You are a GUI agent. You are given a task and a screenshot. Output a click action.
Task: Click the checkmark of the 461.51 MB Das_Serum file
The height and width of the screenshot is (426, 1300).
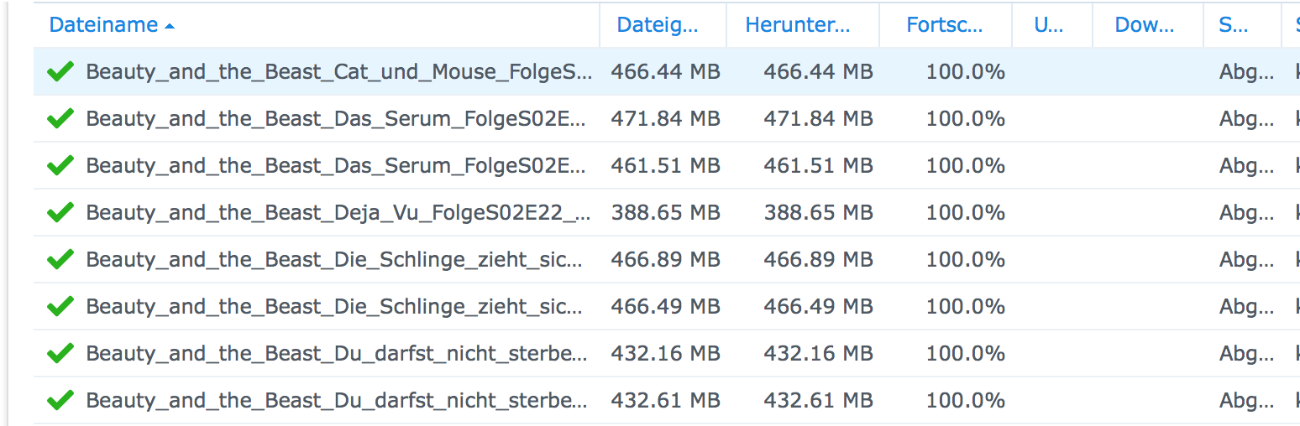click(x=60, y=166)
